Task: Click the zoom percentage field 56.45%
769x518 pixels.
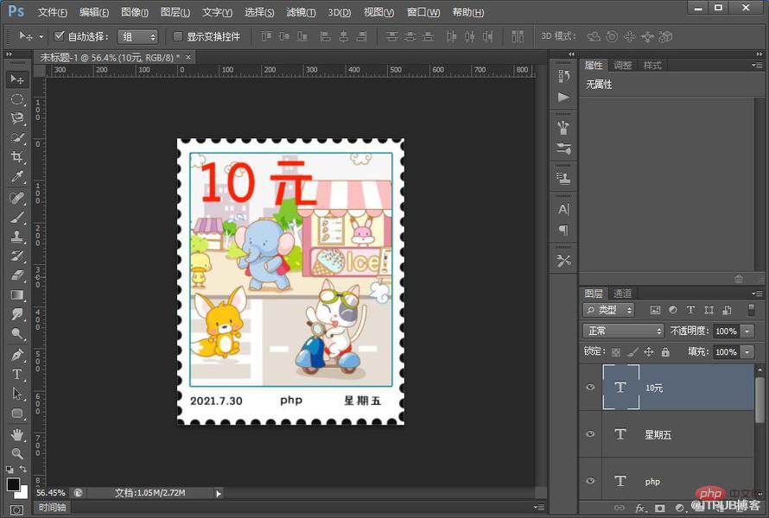Action: click(51, 492)
